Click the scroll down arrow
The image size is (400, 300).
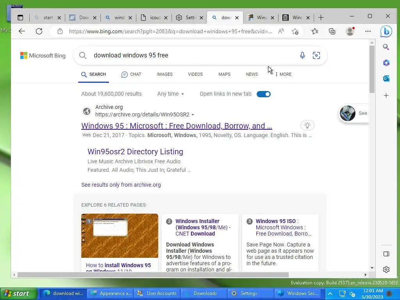(x=372, y=268)
